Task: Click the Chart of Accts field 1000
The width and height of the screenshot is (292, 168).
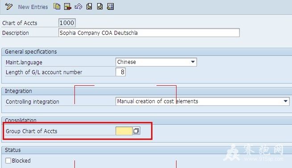Action: (x=67, y=23)
